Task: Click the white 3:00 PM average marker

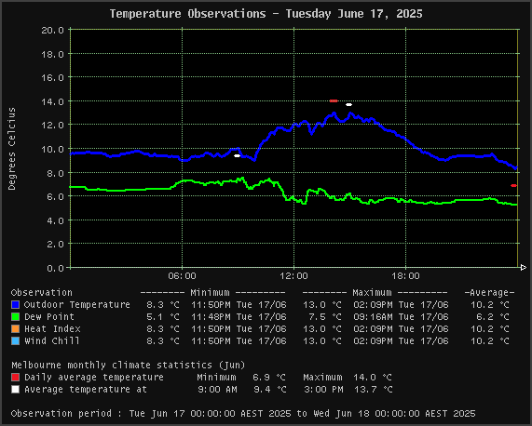Action: click(348, 104)
